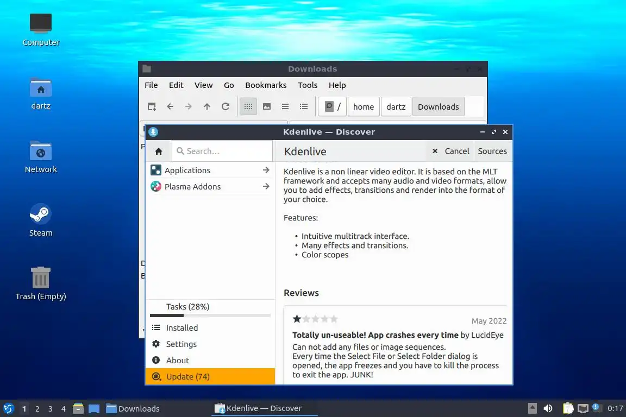Open the dartz home folder icon

pyautogui.click(x=41, y=94)
